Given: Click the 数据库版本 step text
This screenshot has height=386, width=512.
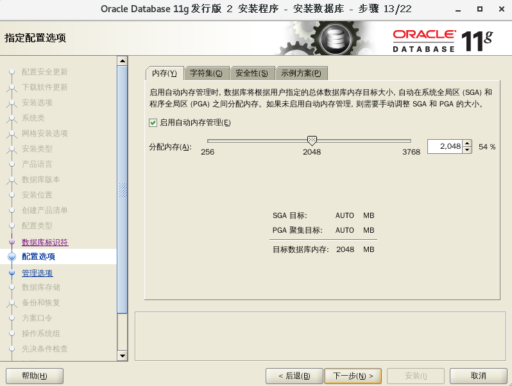Looking at the screenshot, I should tap(41, 179).
